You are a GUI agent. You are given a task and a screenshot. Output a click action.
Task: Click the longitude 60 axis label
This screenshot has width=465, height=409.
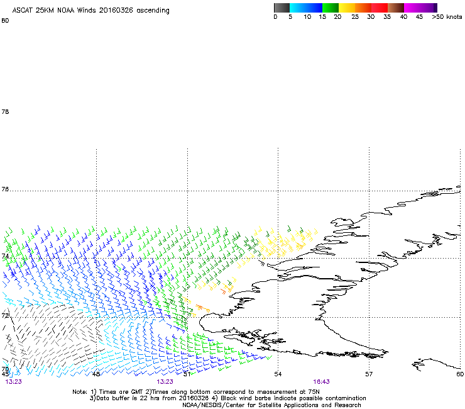tap(460, 374)
